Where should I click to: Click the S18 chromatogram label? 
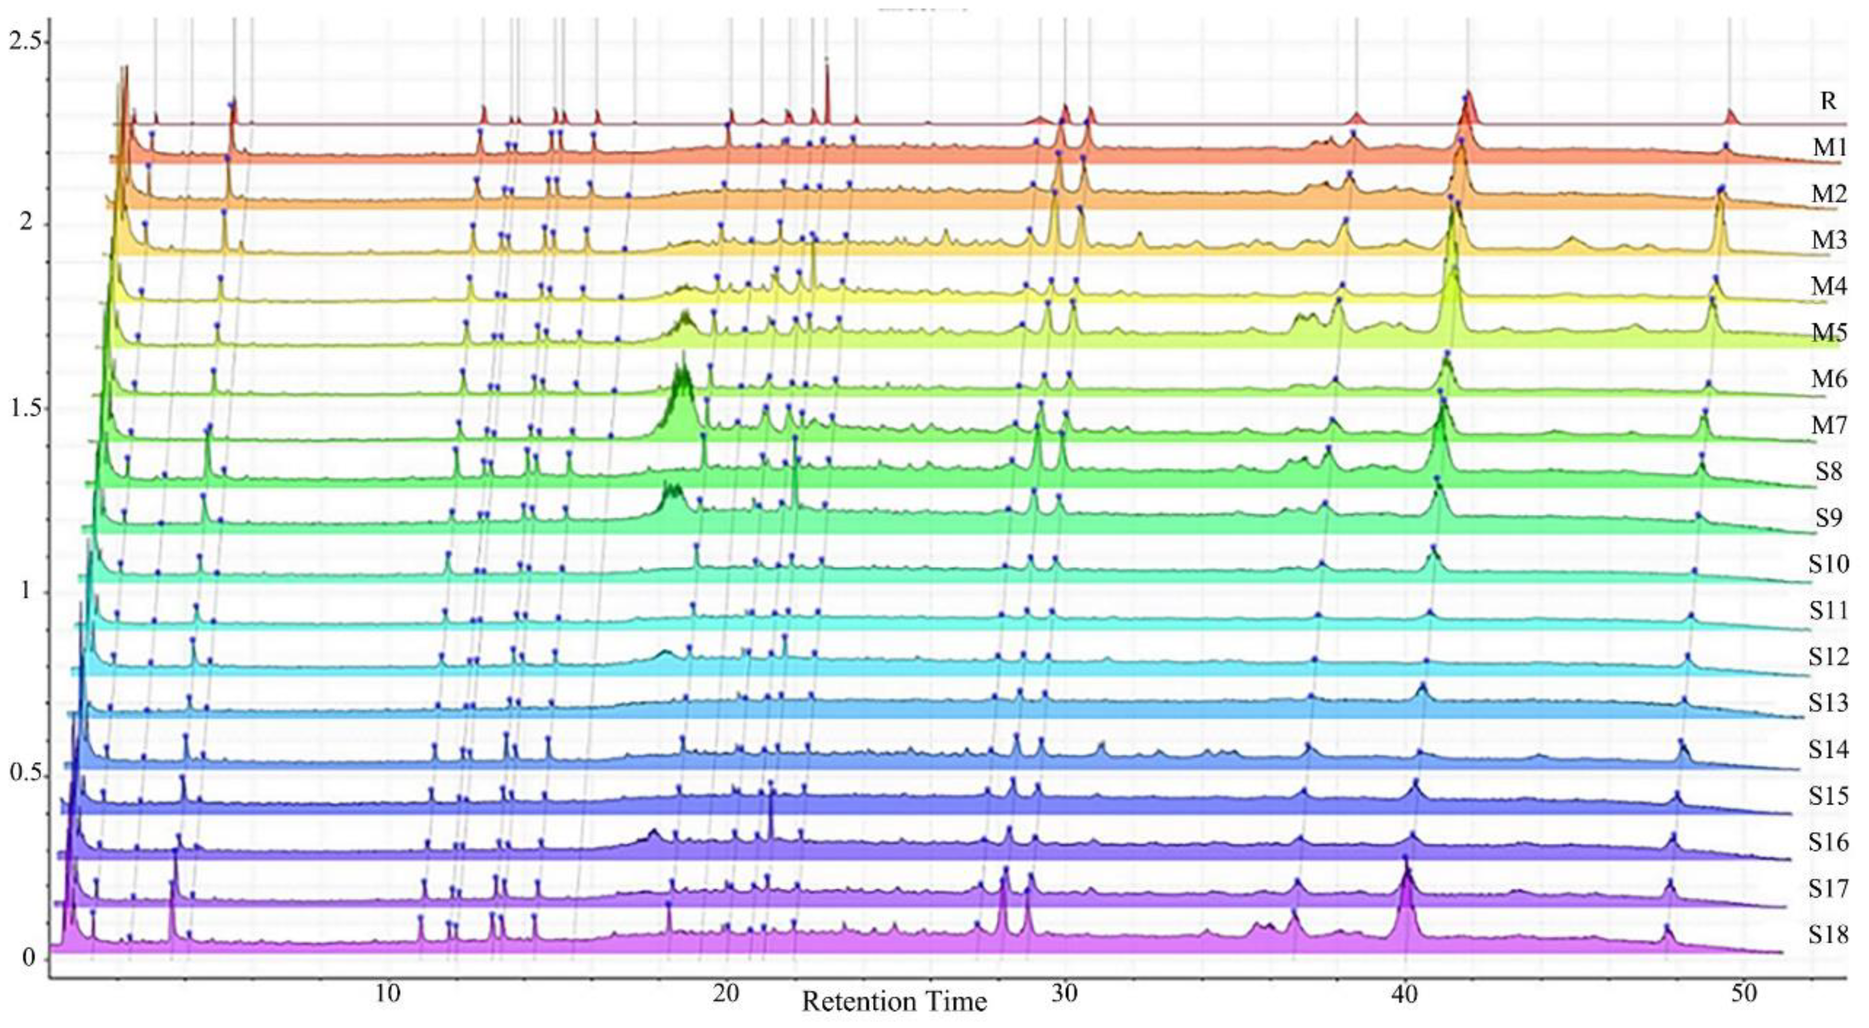(x=1829, y=934)
